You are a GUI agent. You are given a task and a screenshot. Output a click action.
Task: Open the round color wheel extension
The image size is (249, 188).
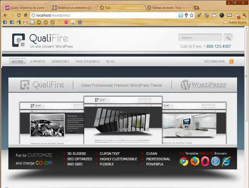222,15
